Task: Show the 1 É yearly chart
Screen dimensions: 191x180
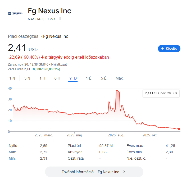Action: point(89,78)
